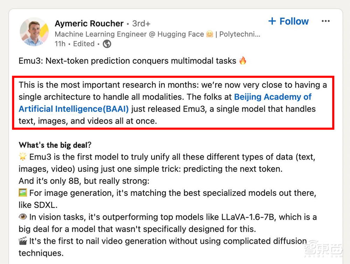Click the picture emoji before 'For image generation'
The height and width of the screenshot is (264, 350).
(23, 193)
